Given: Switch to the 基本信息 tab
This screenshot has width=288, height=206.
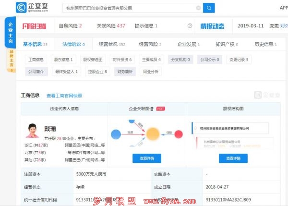Looking at the screenshot, I should pyautogui.click(x=35, y=44).
